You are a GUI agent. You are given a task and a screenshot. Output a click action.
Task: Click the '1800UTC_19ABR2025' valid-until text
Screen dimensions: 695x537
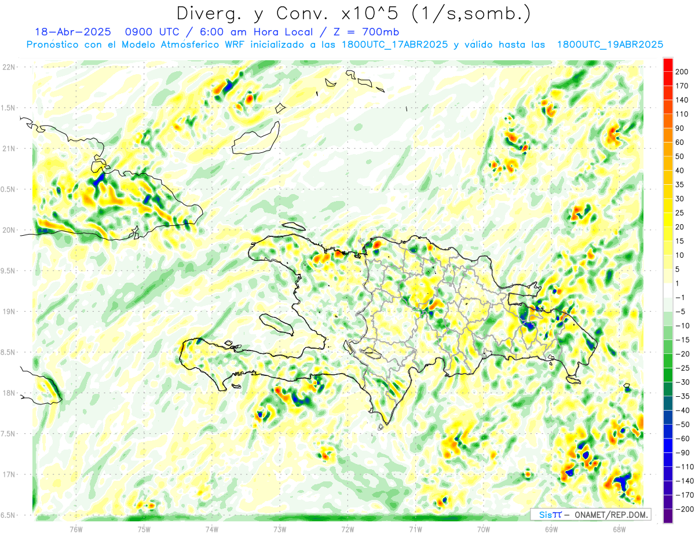pos(610,45)
